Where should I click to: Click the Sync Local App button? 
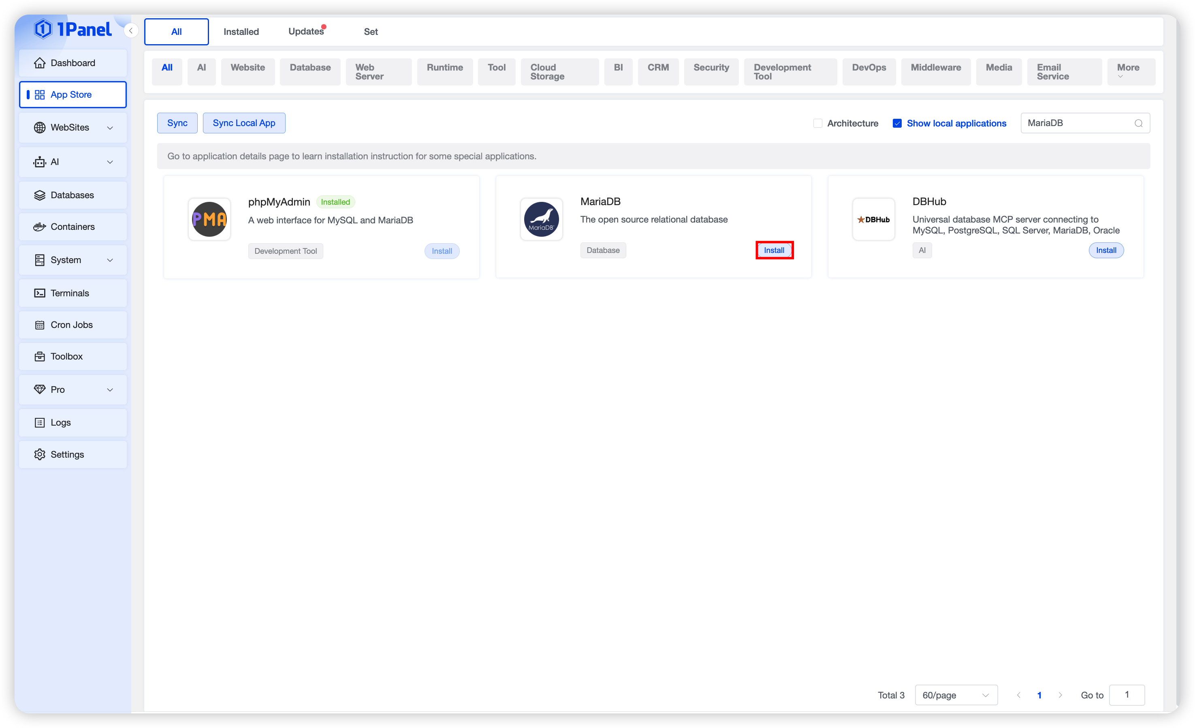[244, 123]
